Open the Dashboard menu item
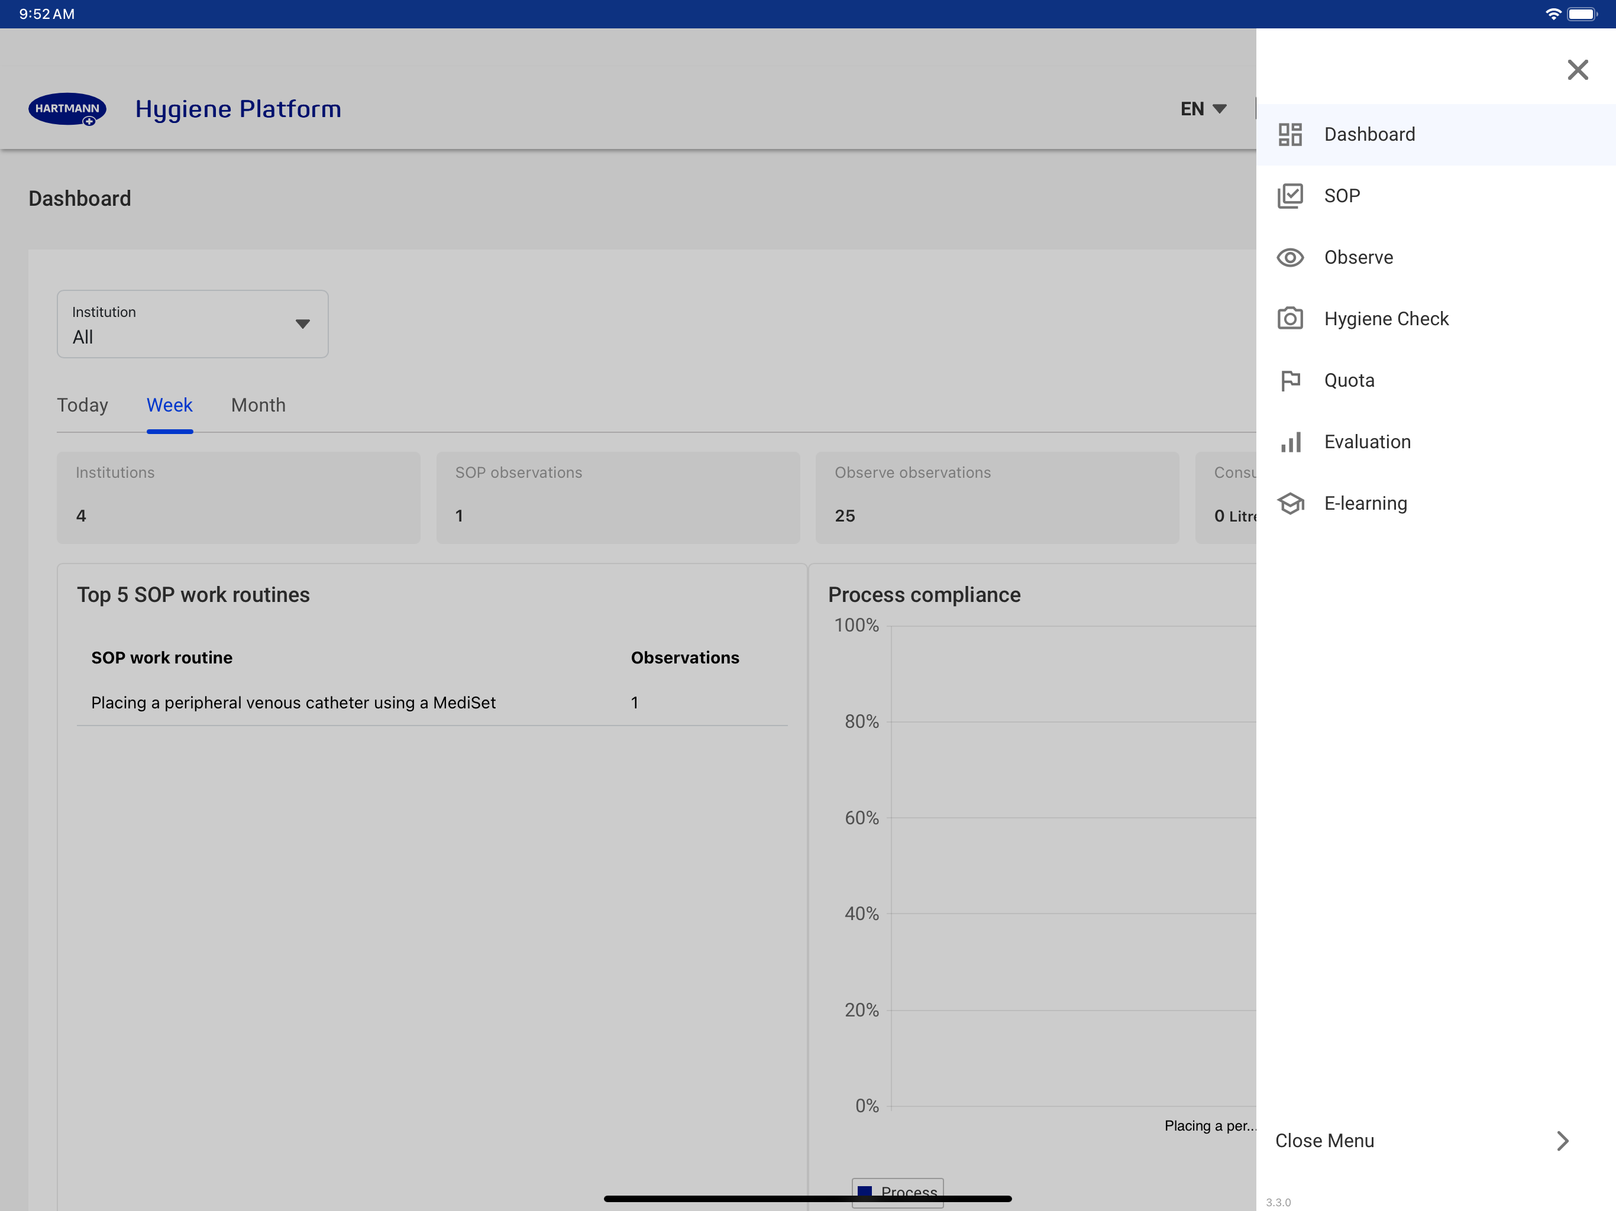This screenshot has height=1211, width=1616. coord(1436,134)
